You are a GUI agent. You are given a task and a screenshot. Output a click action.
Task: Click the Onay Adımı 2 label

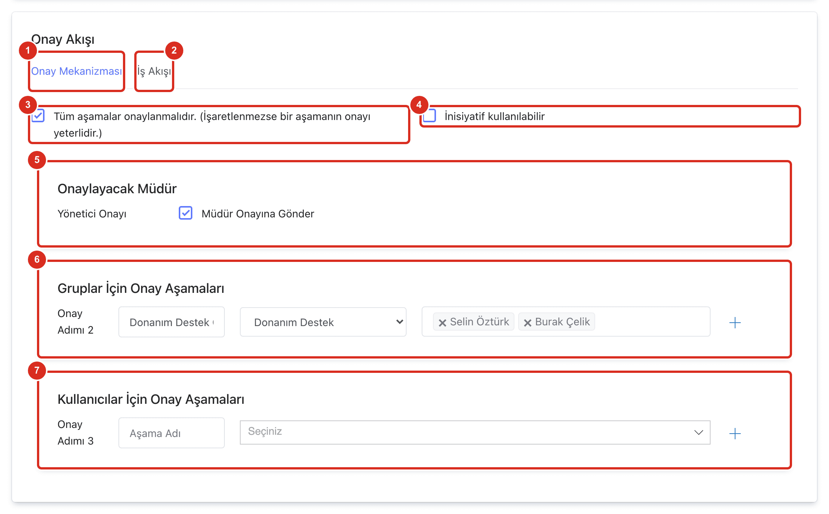[75, 322]
